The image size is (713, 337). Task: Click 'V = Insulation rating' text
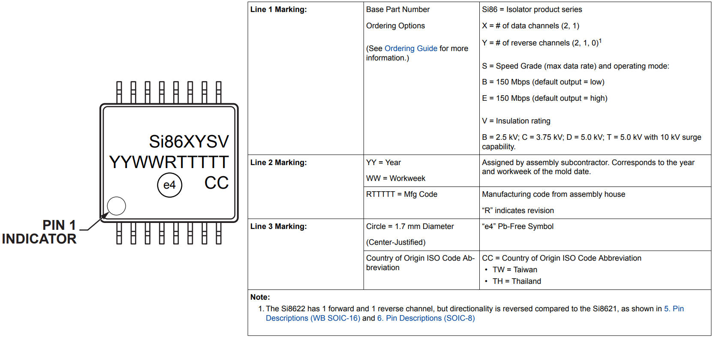coord(516,121)
